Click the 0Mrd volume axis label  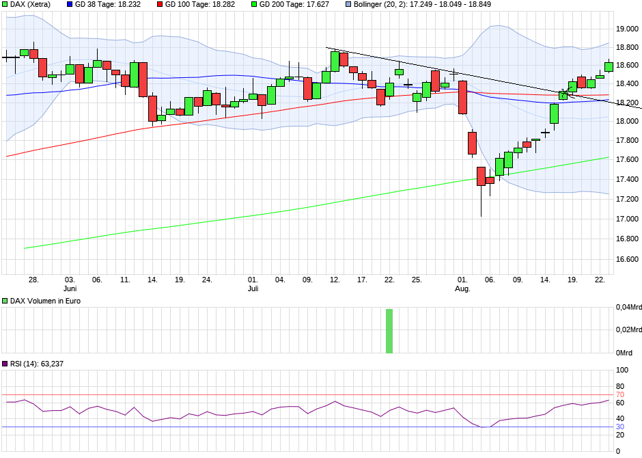coord(625,353)
